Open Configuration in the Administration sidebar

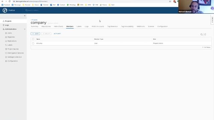[13, 61]
